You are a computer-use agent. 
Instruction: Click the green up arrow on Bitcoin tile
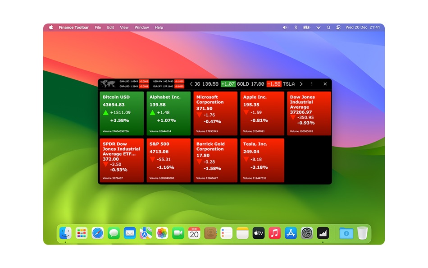coord(105,112)
